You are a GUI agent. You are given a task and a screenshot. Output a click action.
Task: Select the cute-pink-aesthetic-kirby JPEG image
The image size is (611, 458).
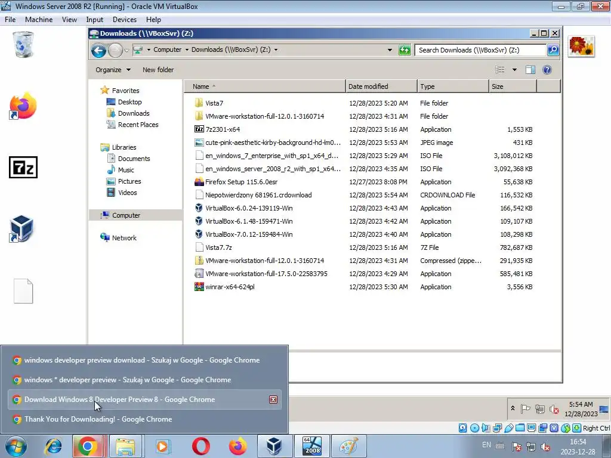pyautogui.click(x=273, y=143)
